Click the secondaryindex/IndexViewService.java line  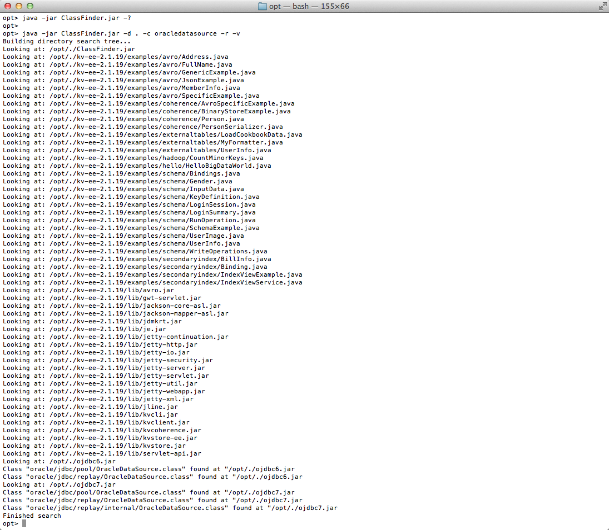point(152,282)
